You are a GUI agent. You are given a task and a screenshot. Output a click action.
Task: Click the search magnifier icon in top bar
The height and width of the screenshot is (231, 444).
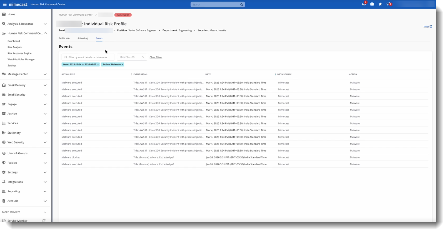point(241,5)
